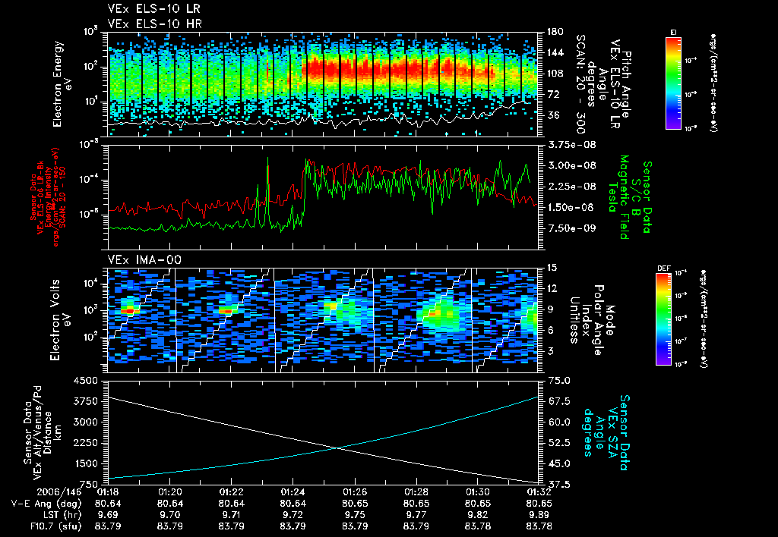Click the 'F10.7 (sfu)' row label
The image size is (778, 537).
55,526
